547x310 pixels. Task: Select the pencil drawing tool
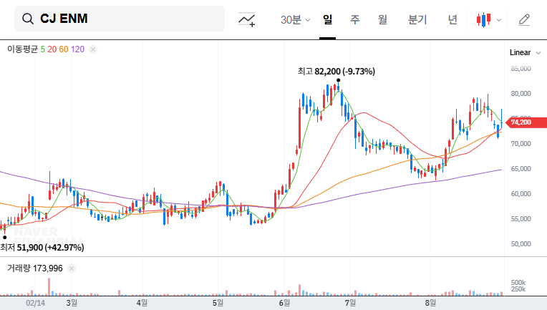tap(524, 20)
